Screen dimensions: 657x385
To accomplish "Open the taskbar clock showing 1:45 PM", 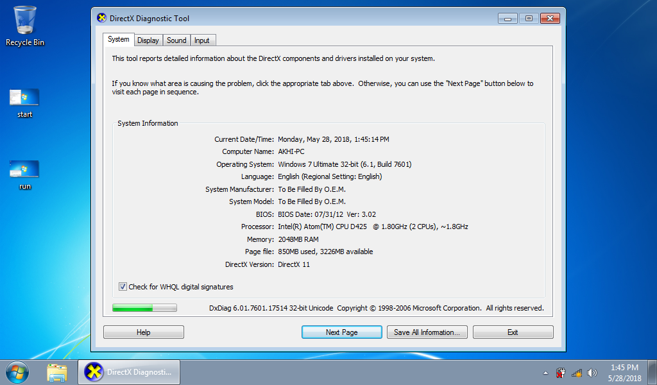I will 624,372.
